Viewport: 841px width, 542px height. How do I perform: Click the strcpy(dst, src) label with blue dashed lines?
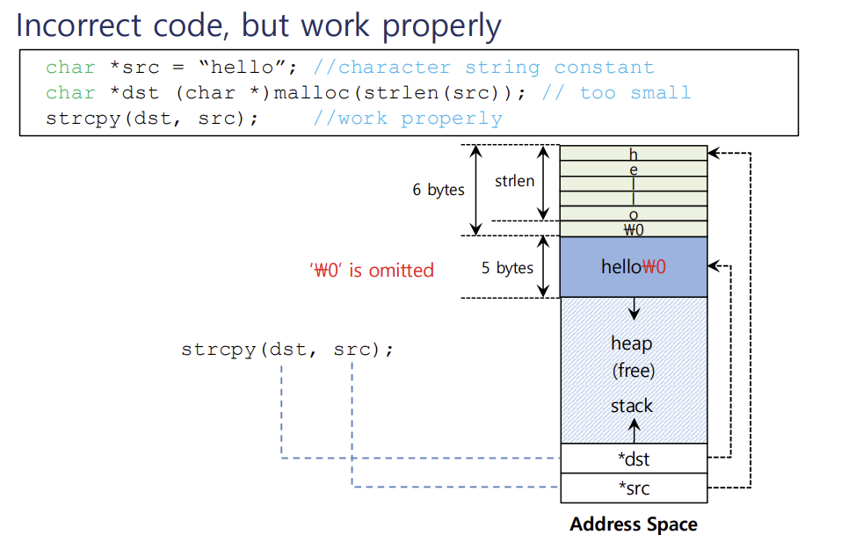tap(287, 350)
